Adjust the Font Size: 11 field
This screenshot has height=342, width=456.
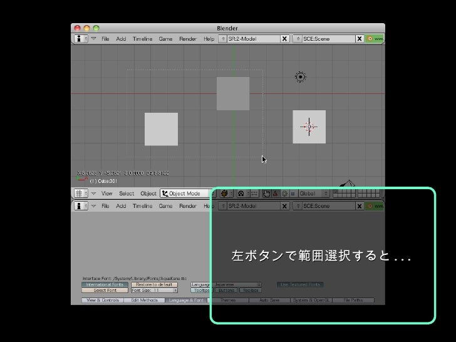(154, 290)
